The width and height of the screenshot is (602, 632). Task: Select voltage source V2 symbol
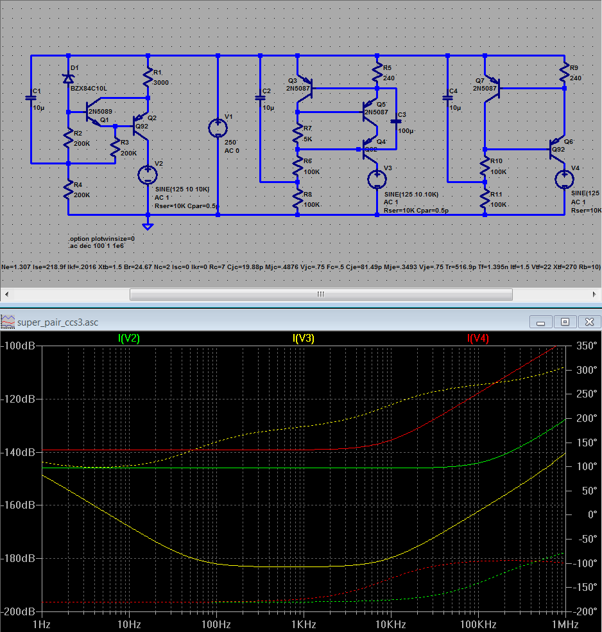click(x=148, y=175)
